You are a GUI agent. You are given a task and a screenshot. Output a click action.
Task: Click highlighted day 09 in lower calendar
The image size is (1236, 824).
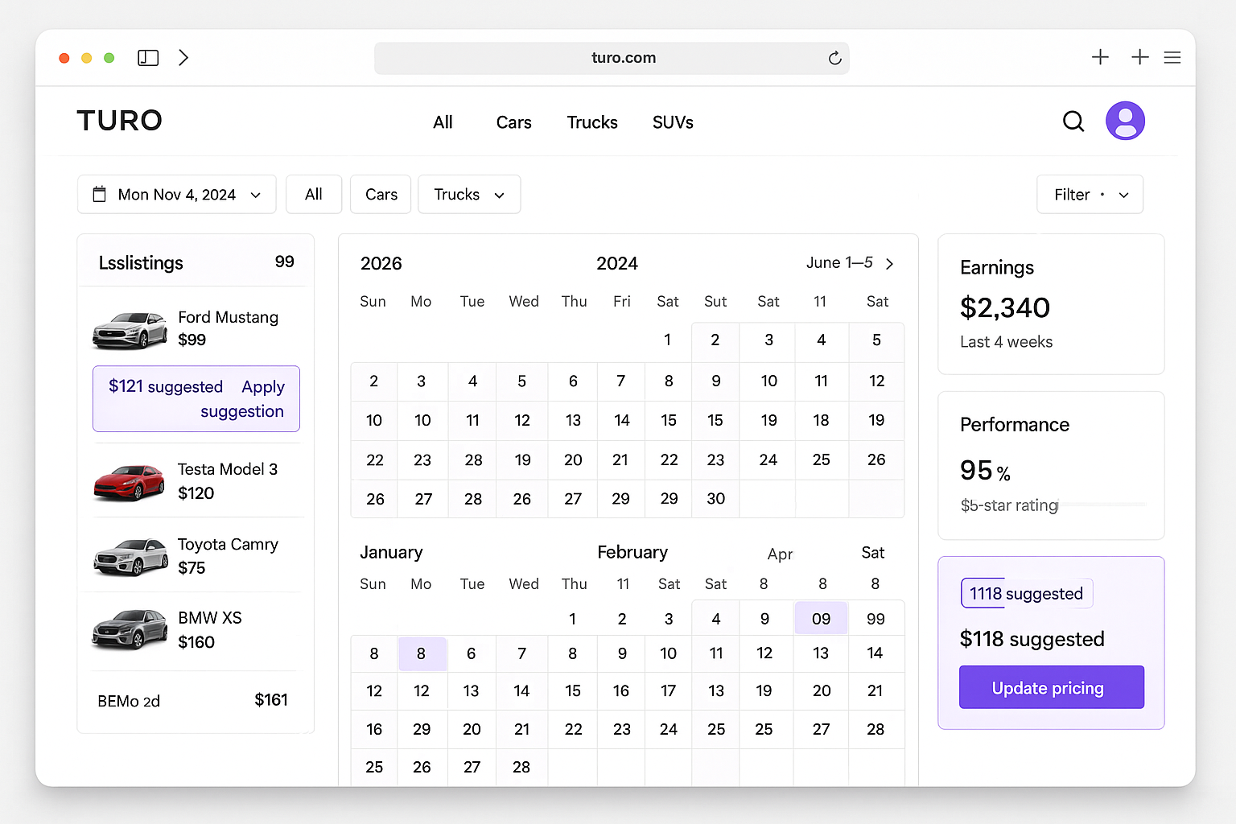[x=821, y=618]
